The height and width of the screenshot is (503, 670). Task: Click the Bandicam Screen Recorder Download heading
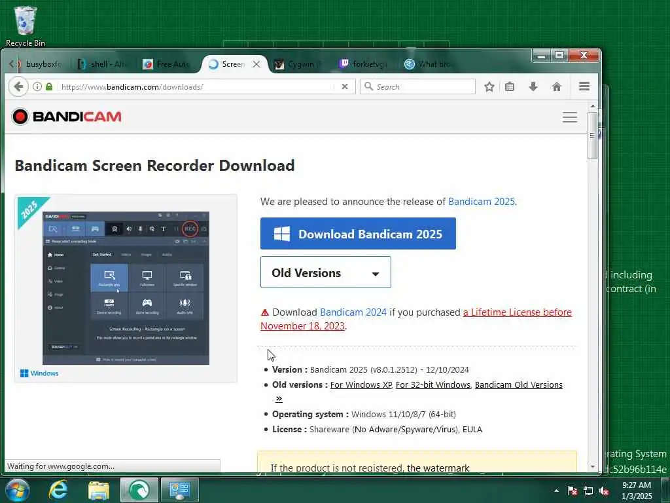[x=154, y=166]
